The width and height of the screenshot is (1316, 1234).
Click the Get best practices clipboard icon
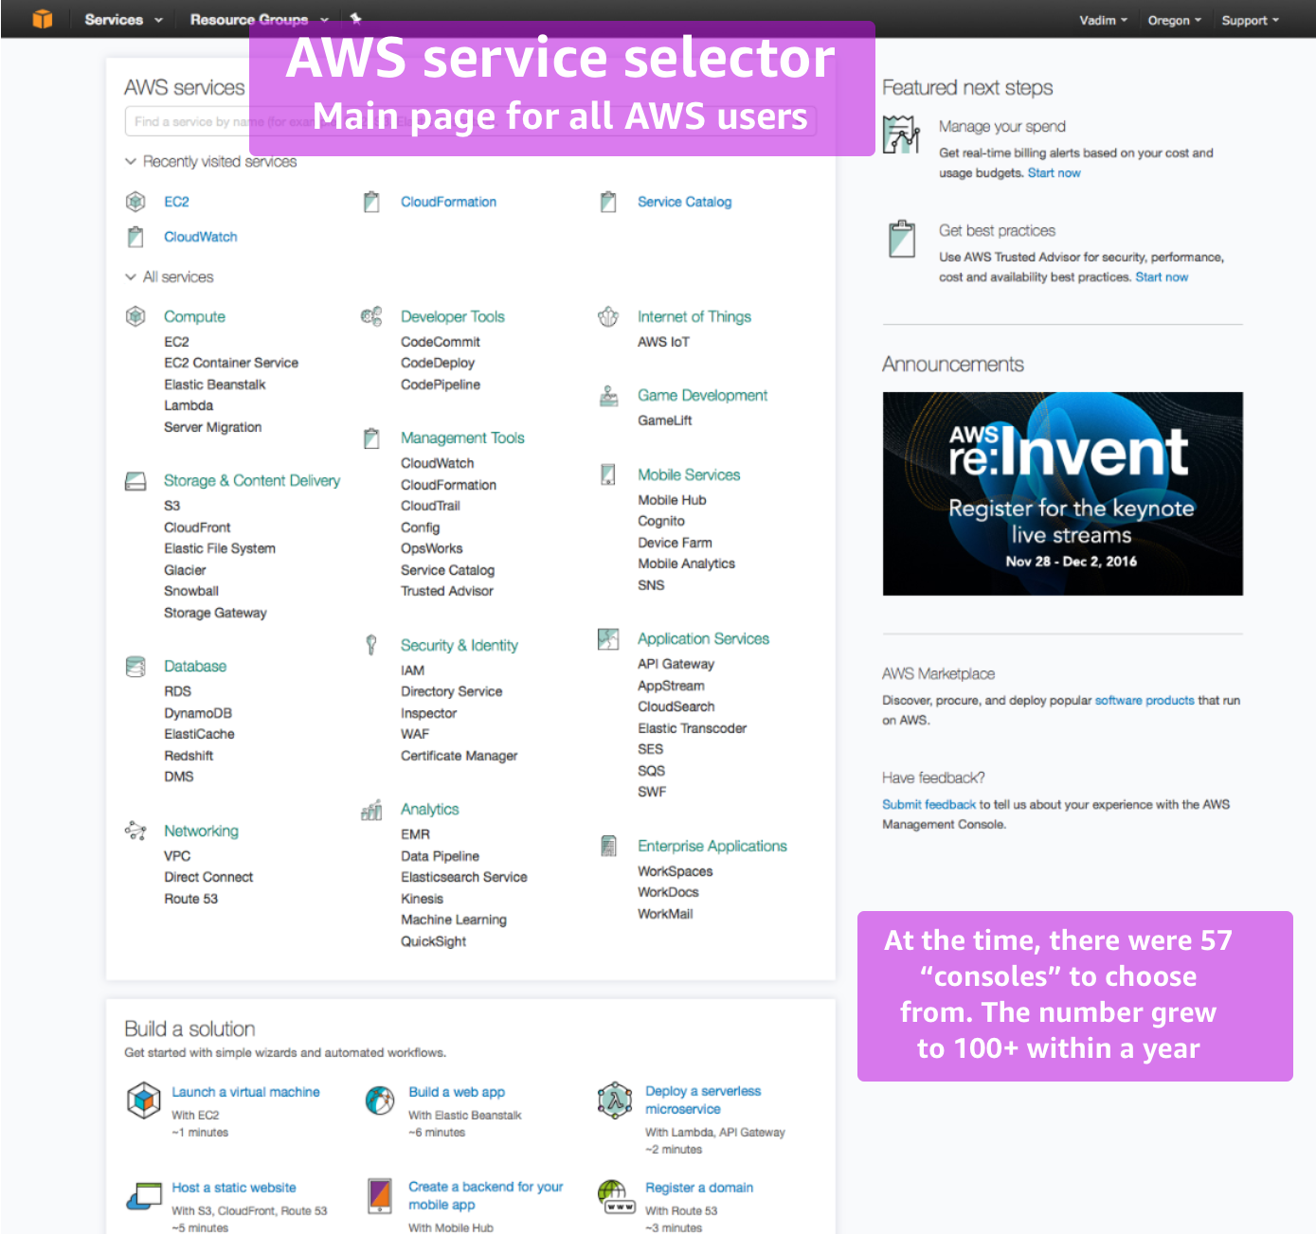902,239
